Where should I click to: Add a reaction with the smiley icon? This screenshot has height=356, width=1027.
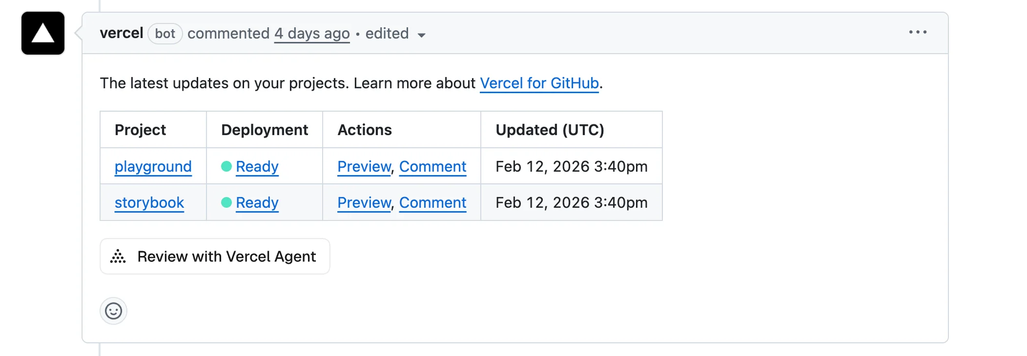[x=113, y=311]
